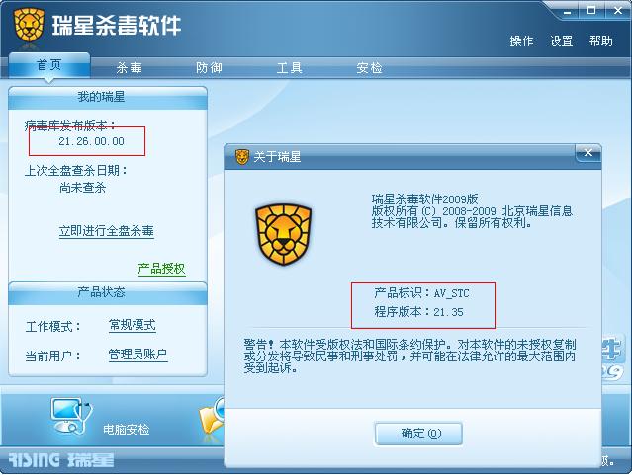Screen dimensions: 632x475
Task: Open the 设置 settings menu
Action: click(x=561, y=41)
